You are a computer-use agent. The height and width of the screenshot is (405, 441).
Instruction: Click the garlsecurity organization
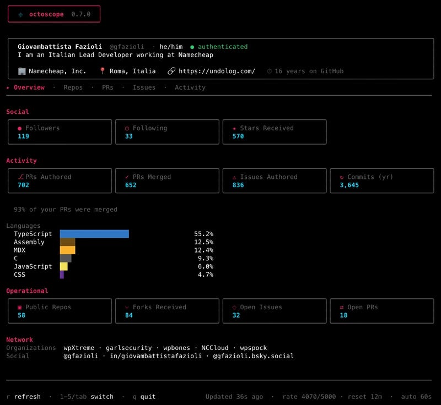click(x=129, y=348)
